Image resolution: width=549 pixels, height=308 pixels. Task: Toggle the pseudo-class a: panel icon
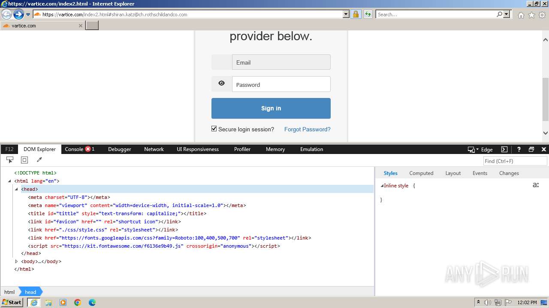click(536, 185)
